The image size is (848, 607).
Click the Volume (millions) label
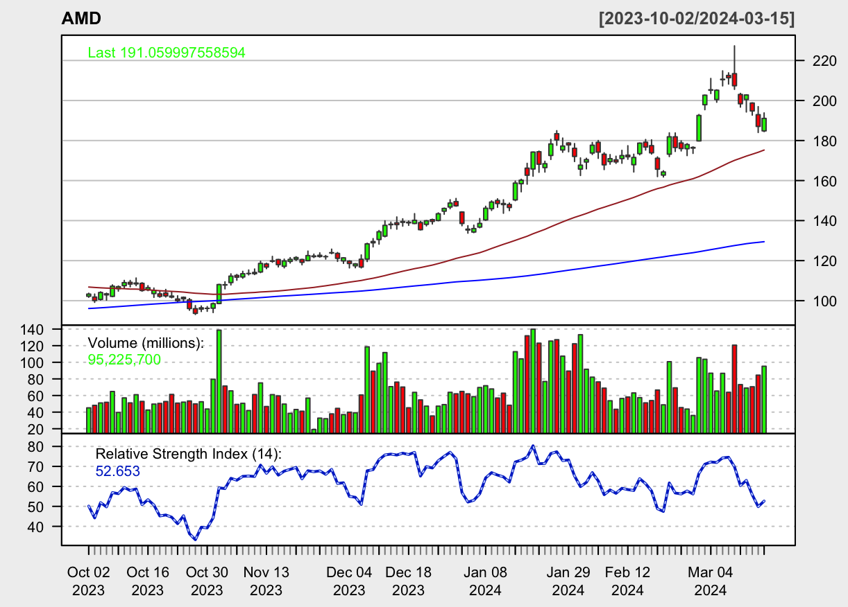point(146,343)
